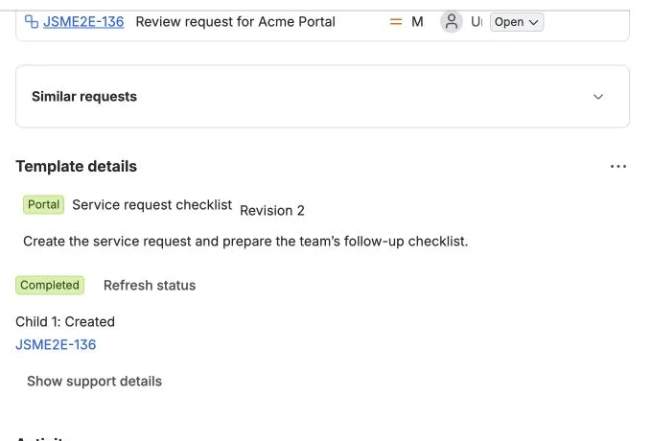Click the subtask issue type icon beside JSME2E-136
The height and width of the screenshot is (441, 652).
(x=32, y=22)
